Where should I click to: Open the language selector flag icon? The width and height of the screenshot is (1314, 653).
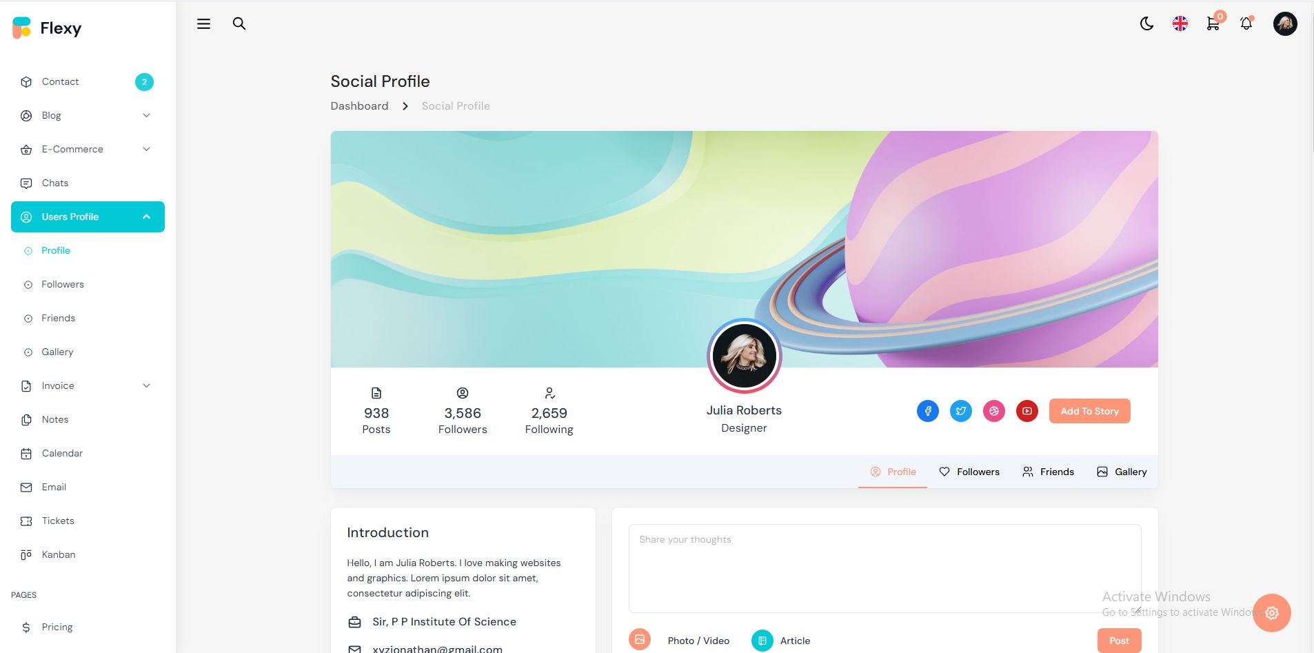tap(1180, 24)
